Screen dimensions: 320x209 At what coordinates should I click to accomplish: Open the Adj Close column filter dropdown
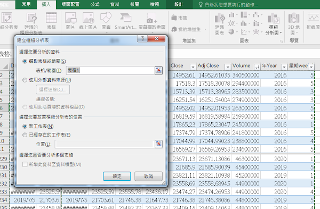point(228,66)
